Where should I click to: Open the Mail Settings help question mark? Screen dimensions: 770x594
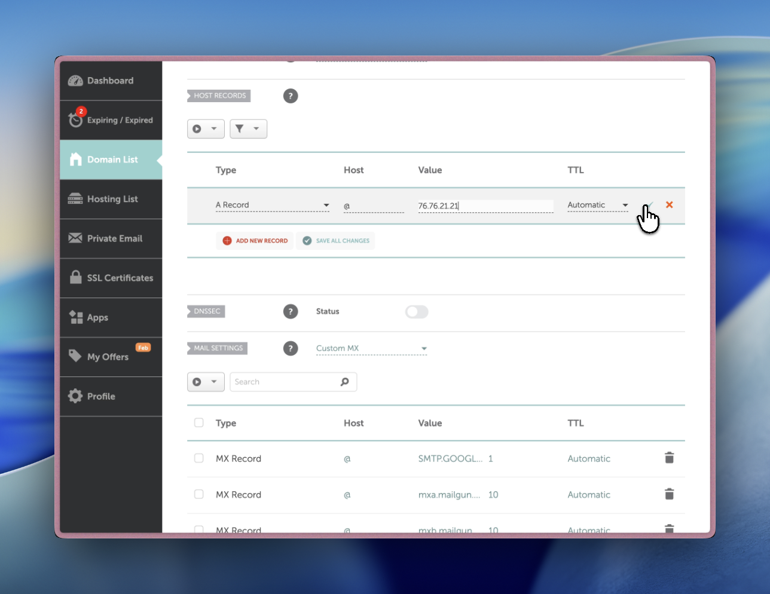(x=291, y=348)
